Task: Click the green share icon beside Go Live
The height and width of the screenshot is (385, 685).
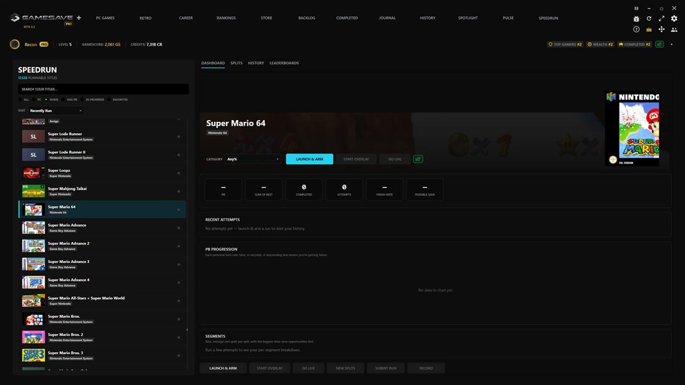Action: pyautogui.click(x=418, y=159)
